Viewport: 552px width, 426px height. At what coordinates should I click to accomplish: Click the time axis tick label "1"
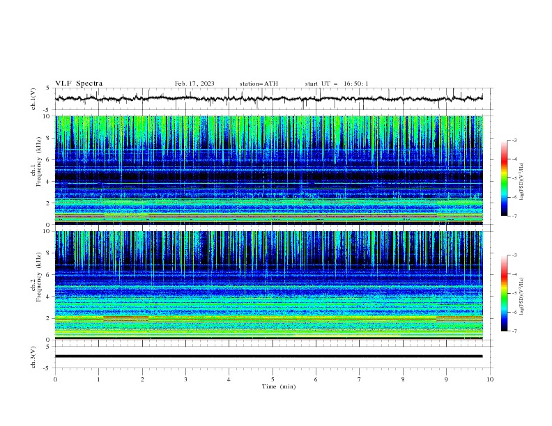(x=98, y=379)
